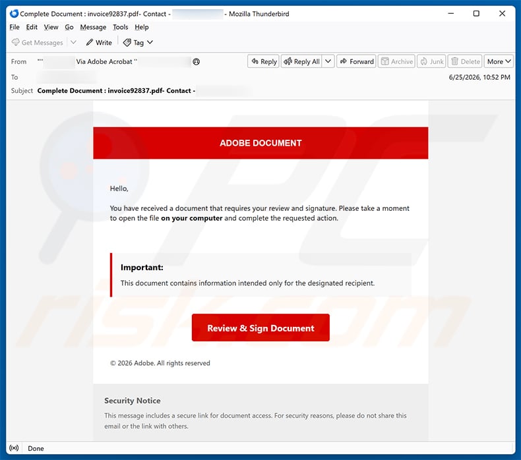Open the Help menu
This screenshot has height=460, width=521.
point(142,27)
